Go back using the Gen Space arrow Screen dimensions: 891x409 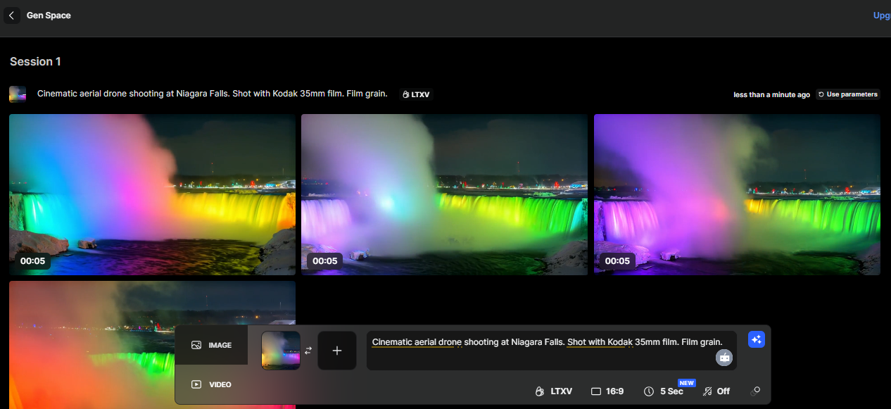(x=11, y=15)
